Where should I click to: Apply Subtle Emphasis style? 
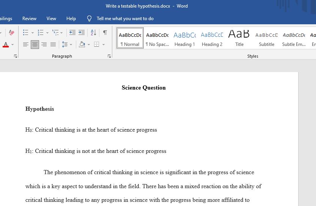pyautogui.click(x=294, y=38)
